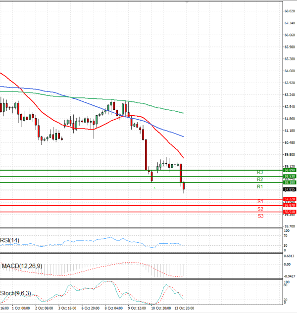Select the 3 Oct 16:00 time axis label
Viewport: 297px width, 313px height.
tap(67, 308)
